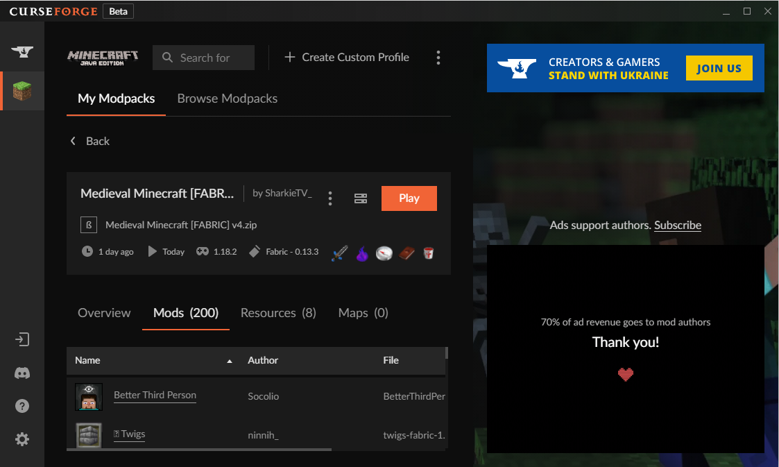This screenshot has width=779, height=467.
Task: Click the clock icon next to 1 day ago
Action: point(87,251)
